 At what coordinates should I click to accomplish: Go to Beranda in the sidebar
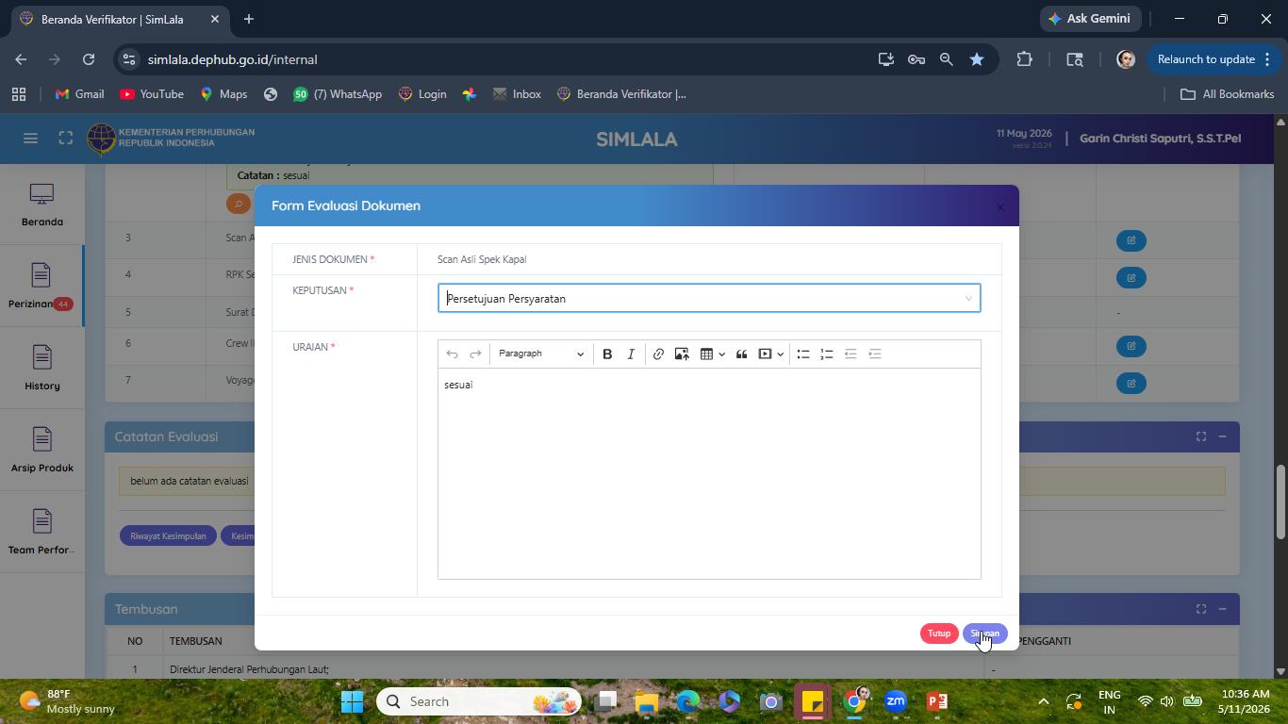(x=41, y=205)
